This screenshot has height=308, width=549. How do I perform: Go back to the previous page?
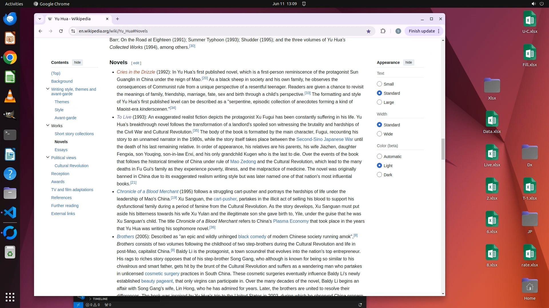tap(40, 31)
